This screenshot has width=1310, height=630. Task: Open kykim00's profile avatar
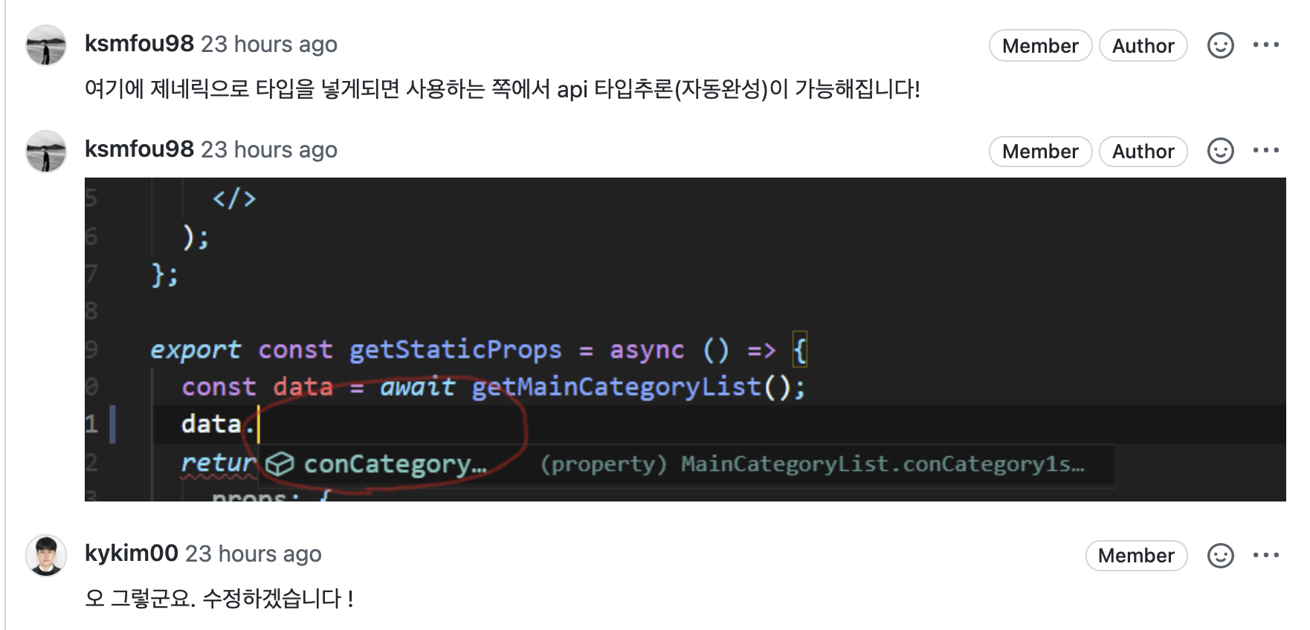point(46,555)
